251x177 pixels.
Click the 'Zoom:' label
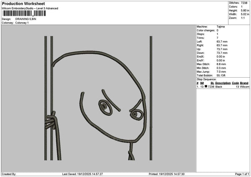click(233, 18)
